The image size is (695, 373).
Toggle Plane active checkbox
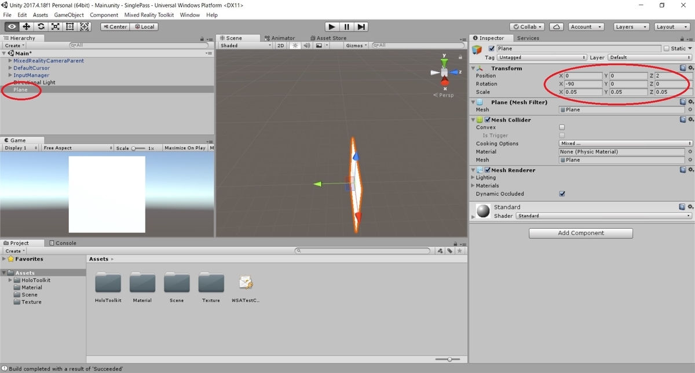tap(492, 49)
